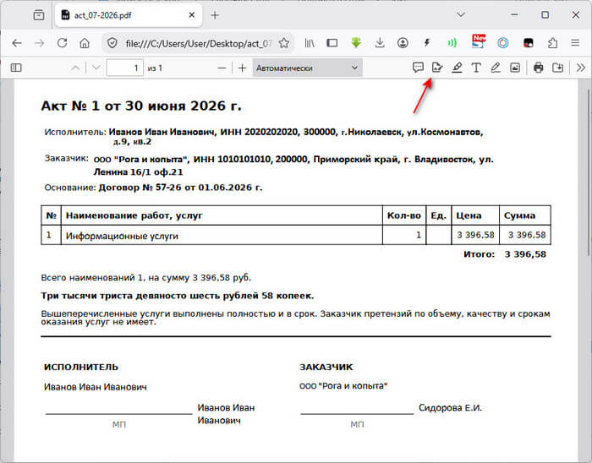This screenshot has width=592, height=463.
Task: Minimize the browser window
Action: pos(514,15)
